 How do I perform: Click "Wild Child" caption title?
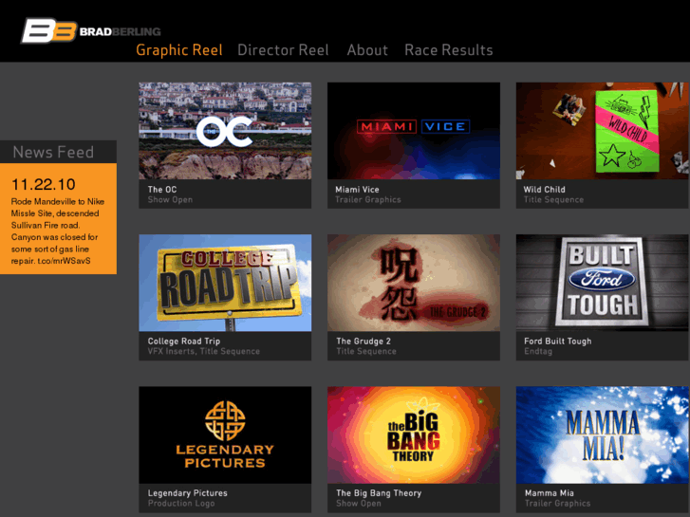click(x=545, y=190)
